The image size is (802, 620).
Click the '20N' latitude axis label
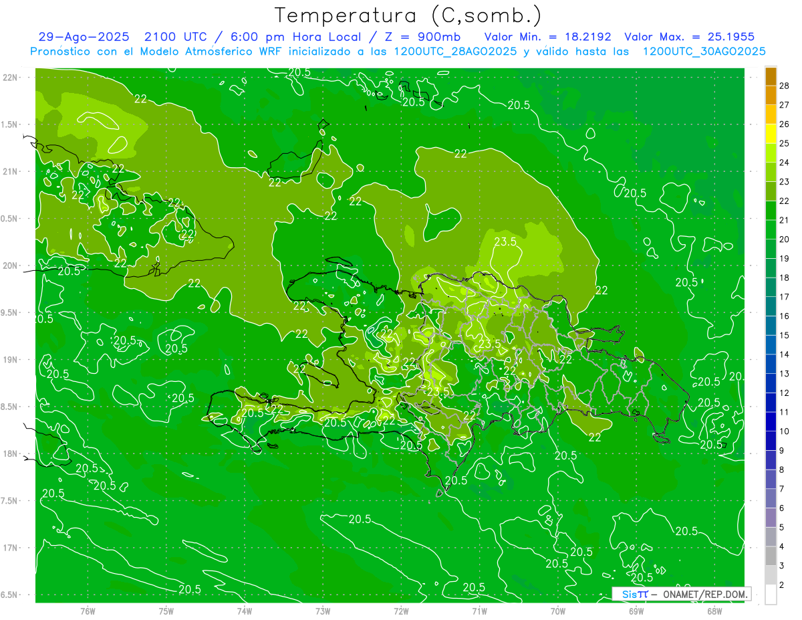(11, 266)
